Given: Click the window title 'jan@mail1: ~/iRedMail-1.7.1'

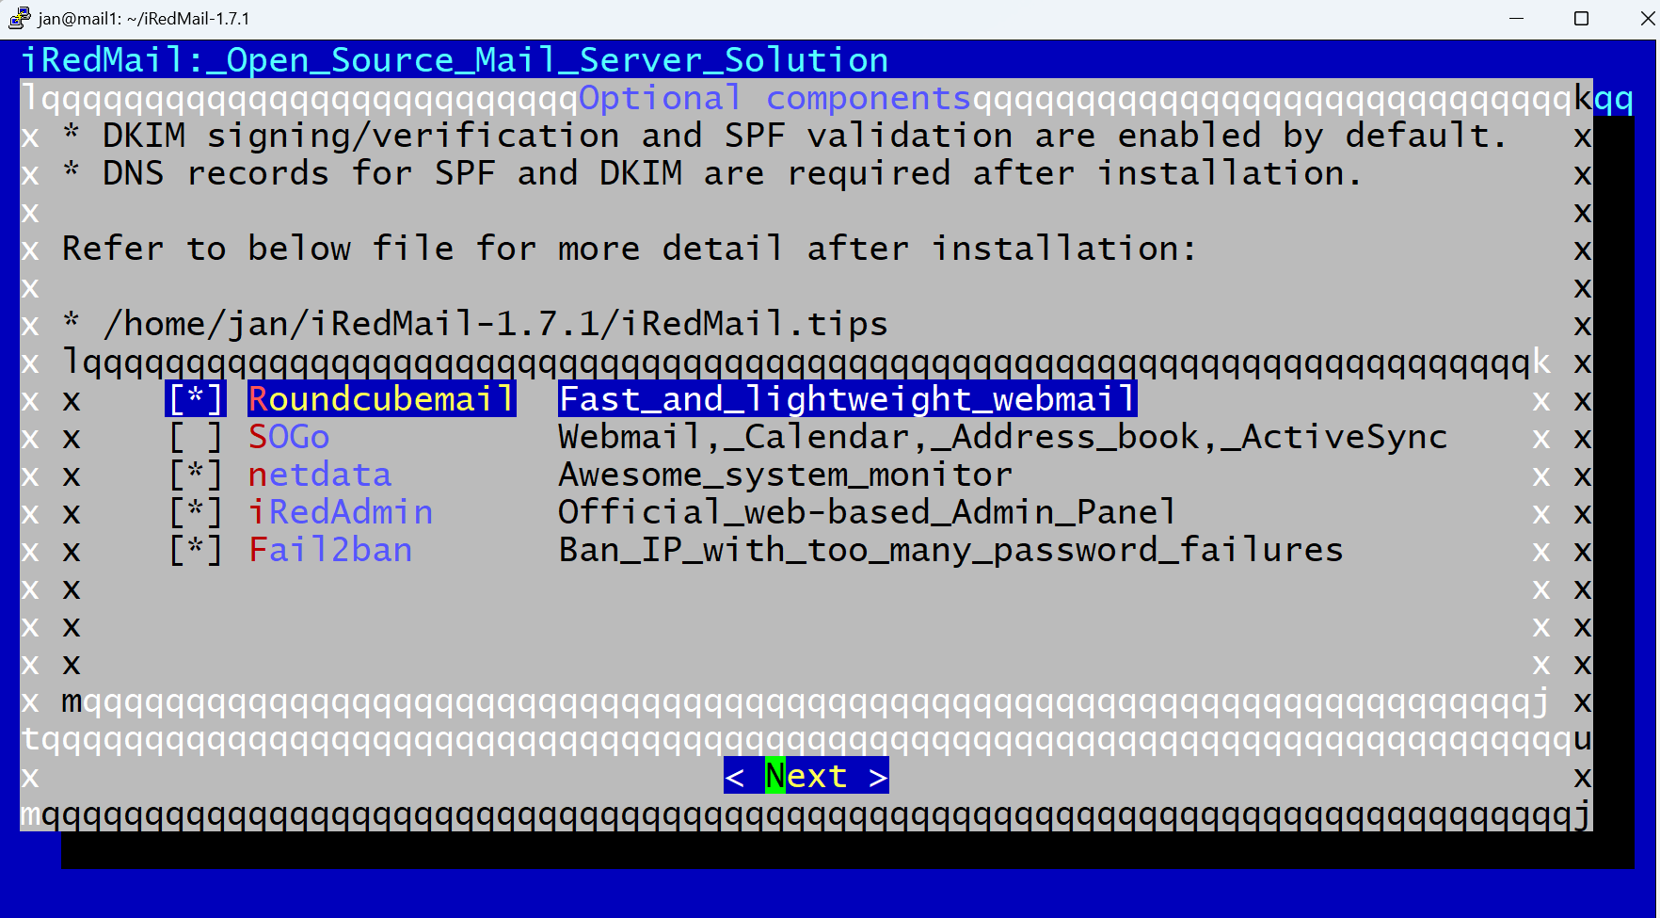Looking at the screenshot, I should [x=144, y=19].
